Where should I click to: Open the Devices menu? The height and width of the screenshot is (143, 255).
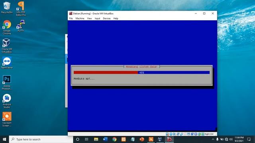click(107, 19)
